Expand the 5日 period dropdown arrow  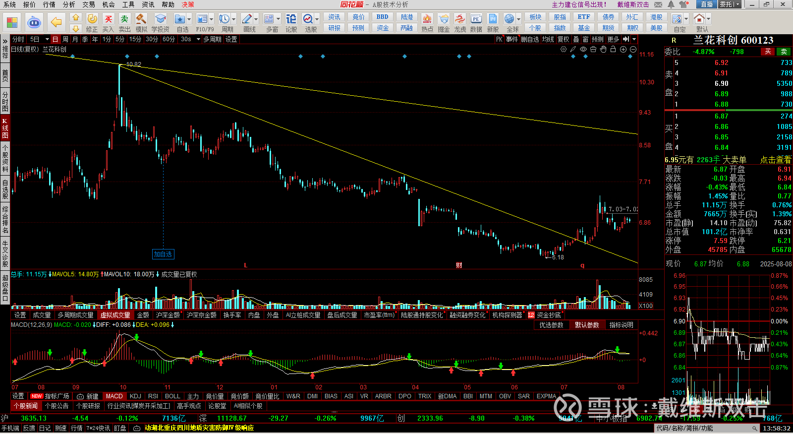pos(47,39)
